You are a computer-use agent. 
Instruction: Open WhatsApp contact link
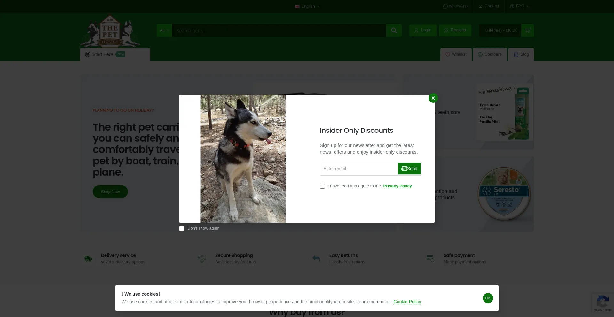[455, 6]
